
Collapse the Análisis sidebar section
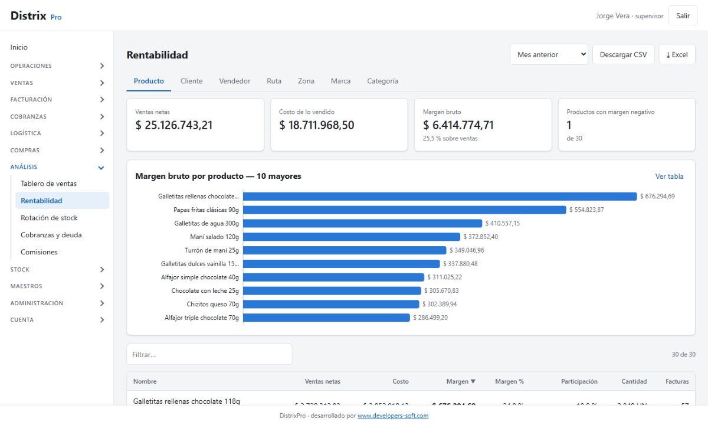point(57,167)
